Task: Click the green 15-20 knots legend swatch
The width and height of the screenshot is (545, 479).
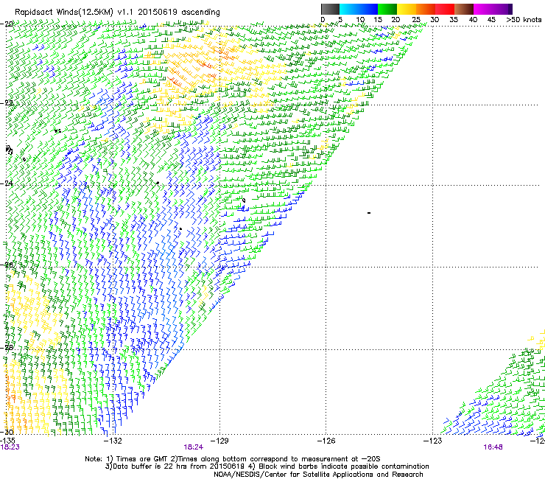Action: tap(387, 9)
